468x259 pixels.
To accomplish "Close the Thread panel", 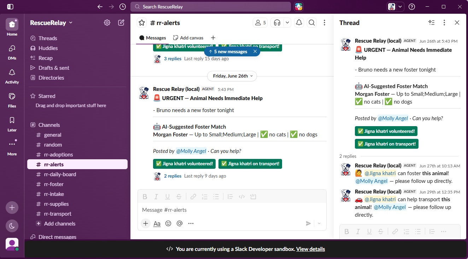I will pyautogui.click(x=457, y=23).
